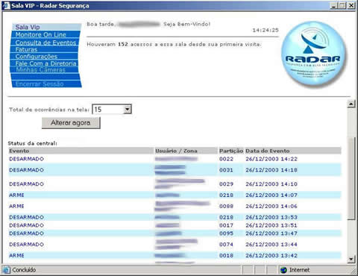Click the Data do Evento column header
358x276 pixels.
click(x=268, y=151)
